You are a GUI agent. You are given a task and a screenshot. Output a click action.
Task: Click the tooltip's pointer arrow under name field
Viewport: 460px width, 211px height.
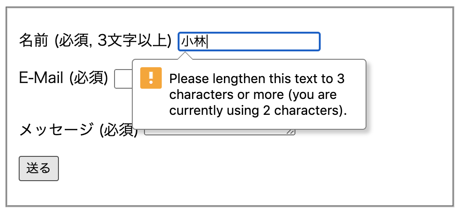185,56
